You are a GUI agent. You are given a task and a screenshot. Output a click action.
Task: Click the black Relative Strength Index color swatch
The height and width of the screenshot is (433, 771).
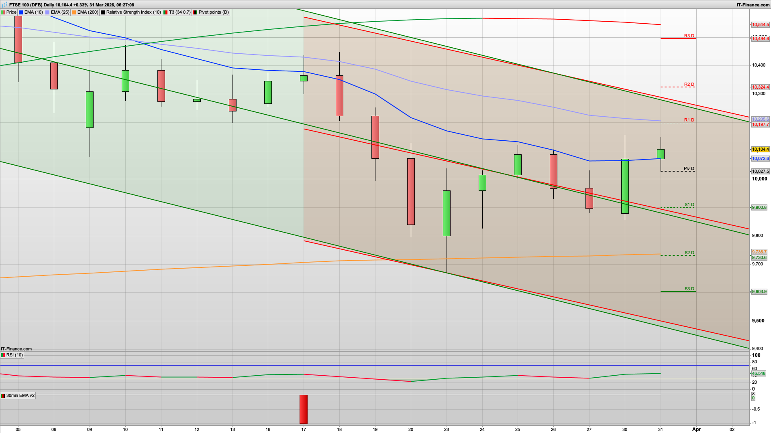coord(103,12)
